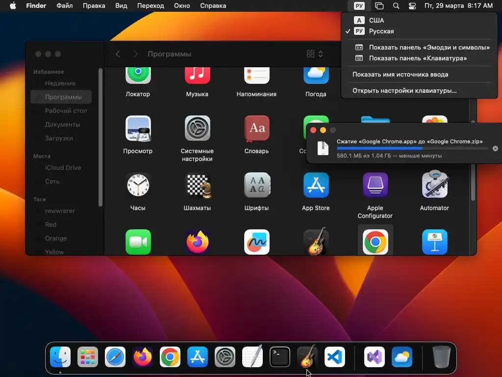Open the Словарь app icon
The image size is (502, 377).
tap(256, 129)
